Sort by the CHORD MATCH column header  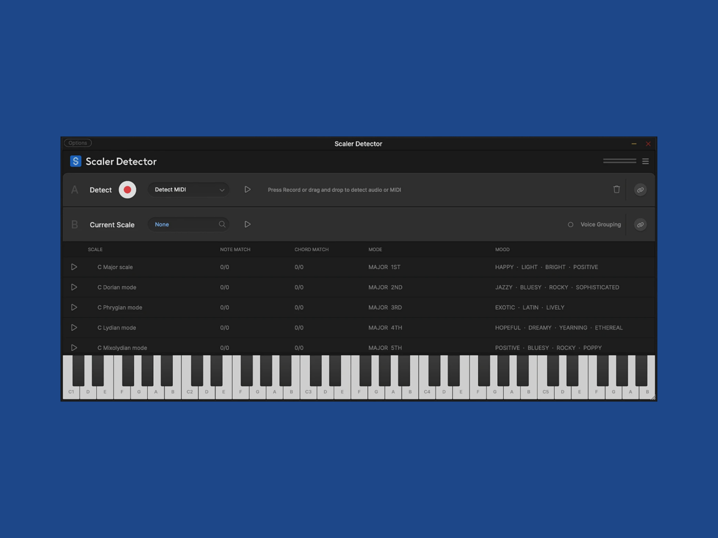click(311, 249)
